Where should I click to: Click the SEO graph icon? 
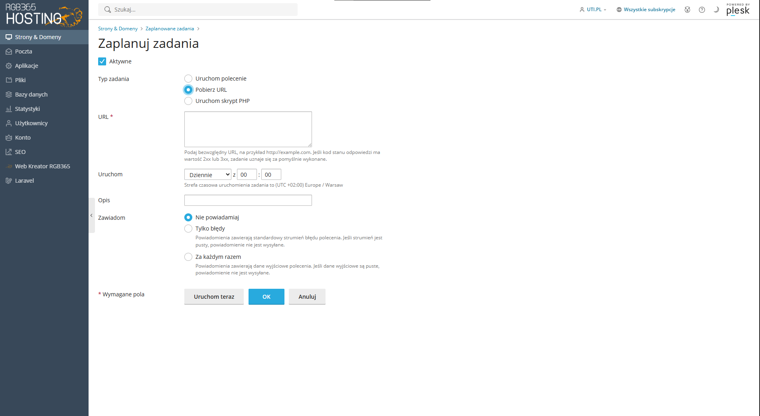point(9,152)
